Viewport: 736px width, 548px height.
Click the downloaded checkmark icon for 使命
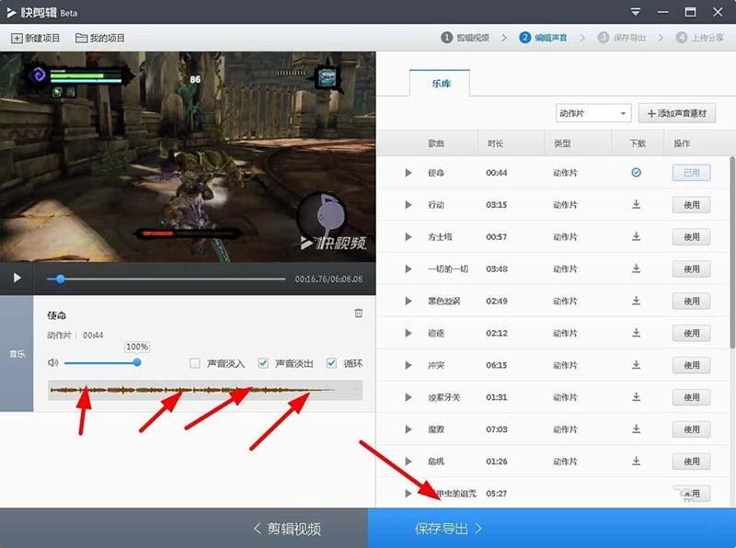coord(635,172)
